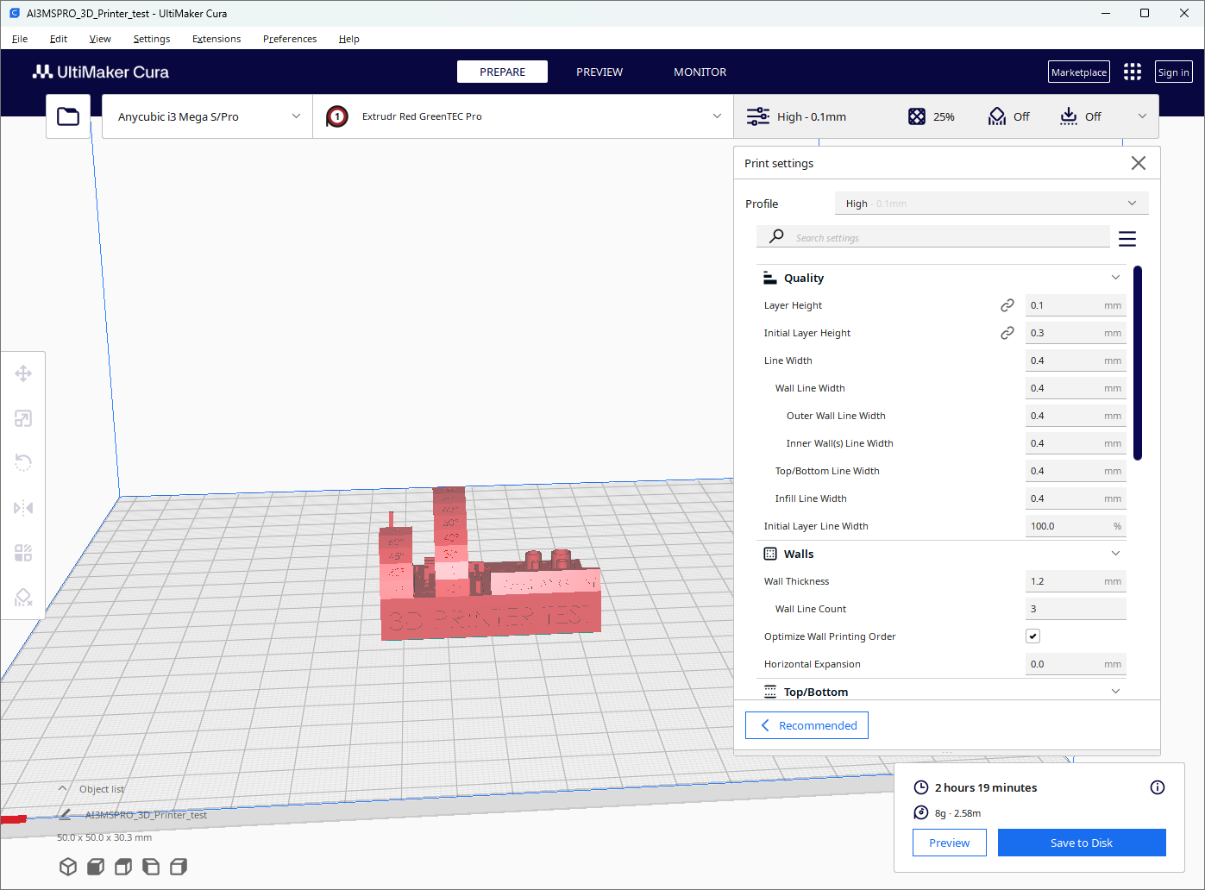The image size is (1205, 890).
Task: Select the Rotate tool
Action: click(x=23, y=463)
